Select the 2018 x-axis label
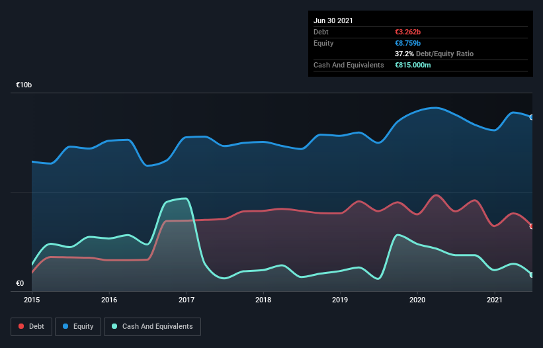 (263, 300)
